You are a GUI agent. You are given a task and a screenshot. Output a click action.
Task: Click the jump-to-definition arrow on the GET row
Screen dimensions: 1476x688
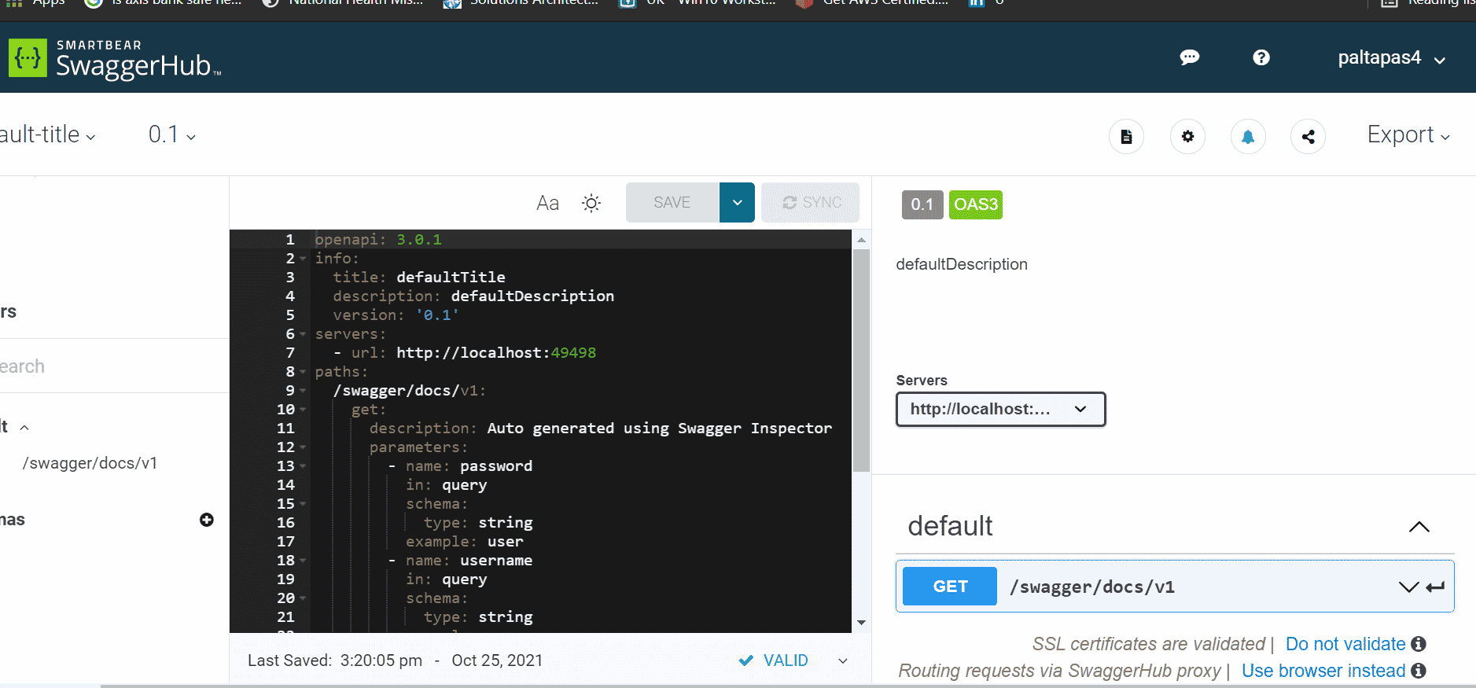(1436, 587)
